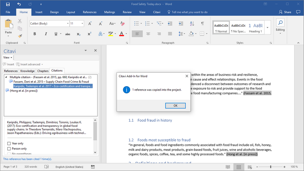Expand the Styles gallery
The width and height of the screenshot is (304, 171).
coord(267,27)
